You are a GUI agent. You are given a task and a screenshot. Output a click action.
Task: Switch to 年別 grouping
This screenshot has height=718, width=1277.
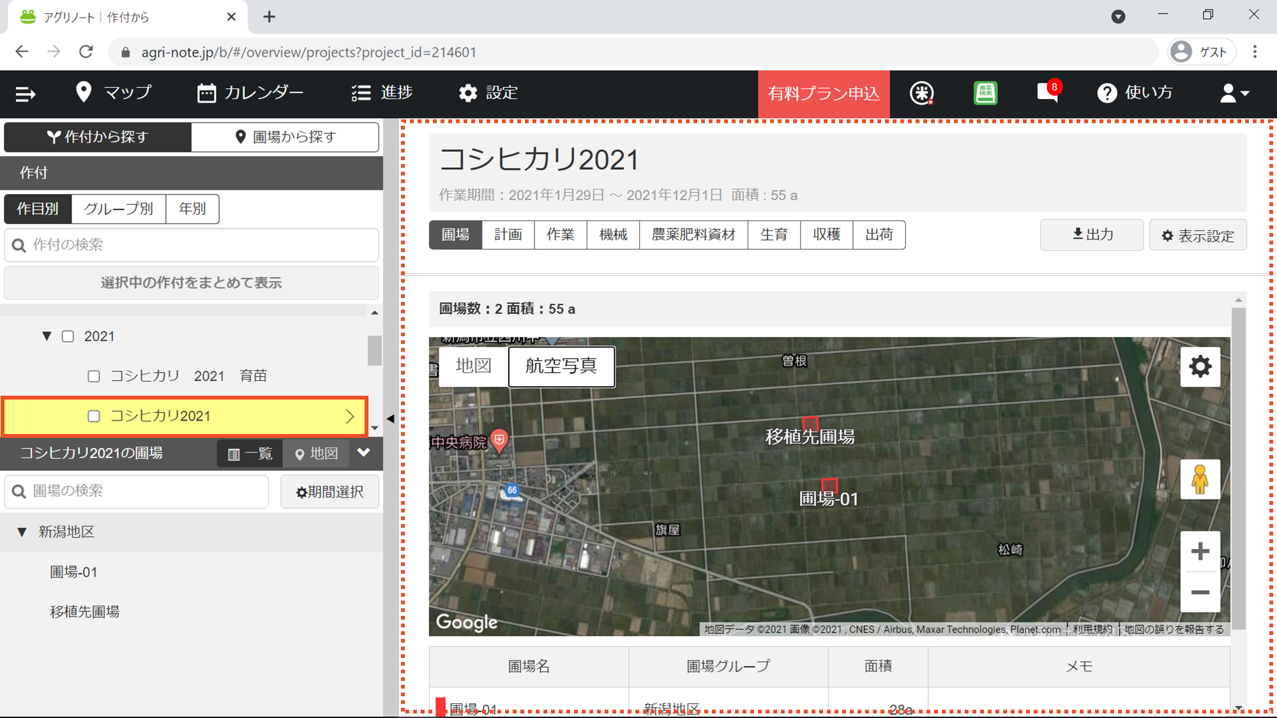click(x=192, y=209)
